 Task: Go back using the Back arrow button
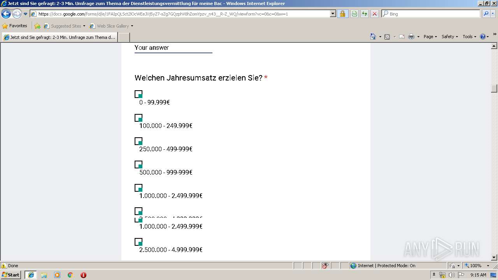6,14
